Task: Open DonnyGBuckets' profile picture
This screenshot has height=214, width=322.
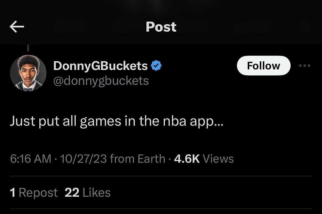Action: coord(28,73)
